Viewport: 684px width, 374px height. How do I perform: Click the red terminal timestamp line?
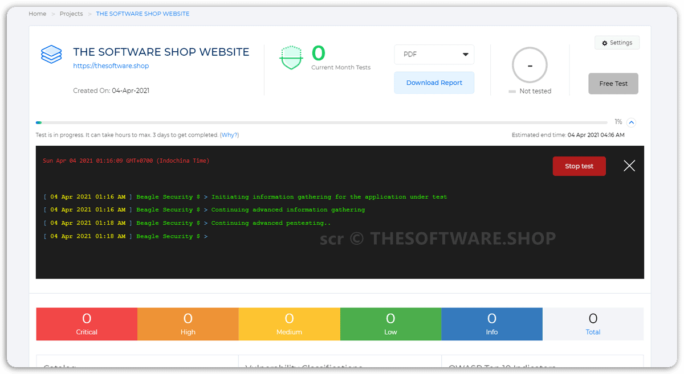(x=126, y=161)
